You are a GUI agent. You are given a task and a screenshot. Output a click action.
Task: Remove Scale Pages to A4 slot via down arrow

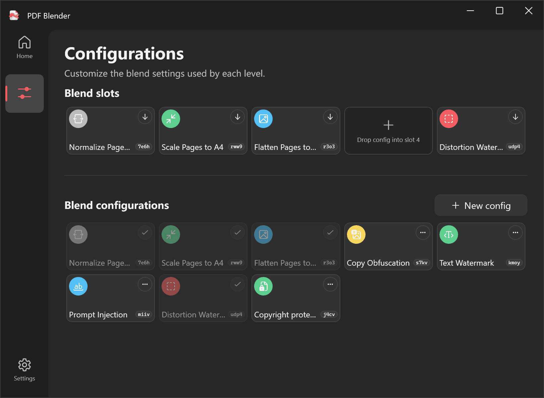click(x=238, y=117)
